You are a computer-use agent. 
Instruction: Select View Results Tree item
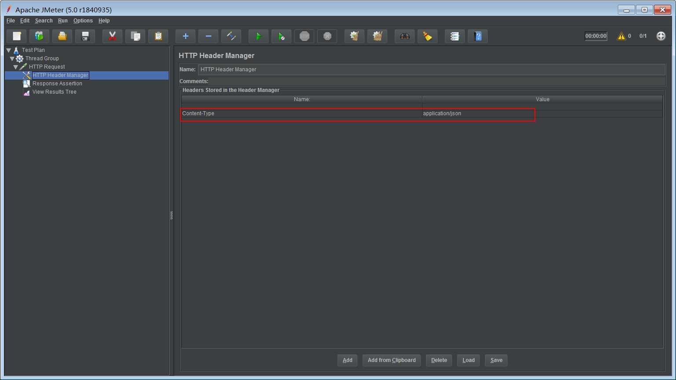coord(55,92)
